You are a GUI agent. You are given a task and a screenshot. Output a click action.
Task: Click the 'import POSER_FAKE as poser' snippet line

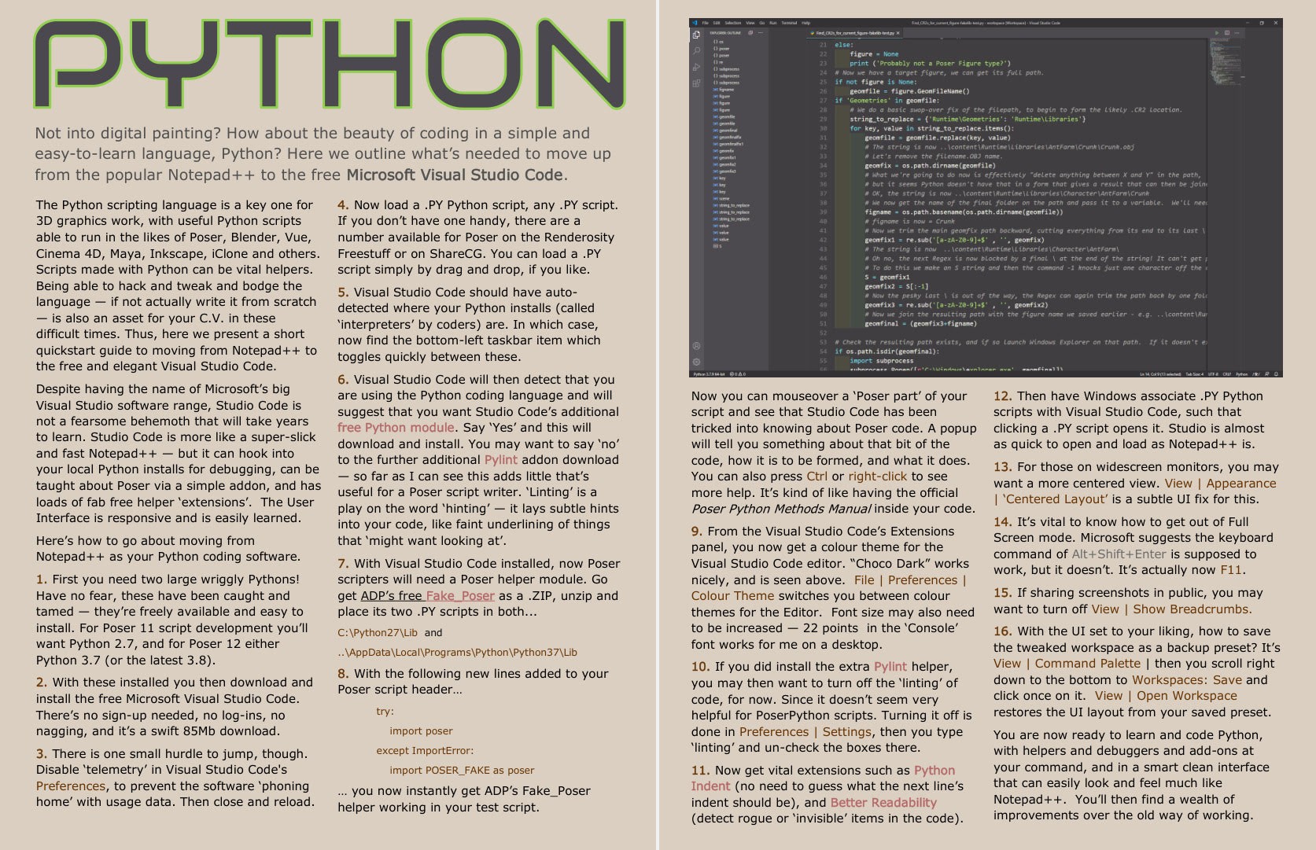(462, 771)
